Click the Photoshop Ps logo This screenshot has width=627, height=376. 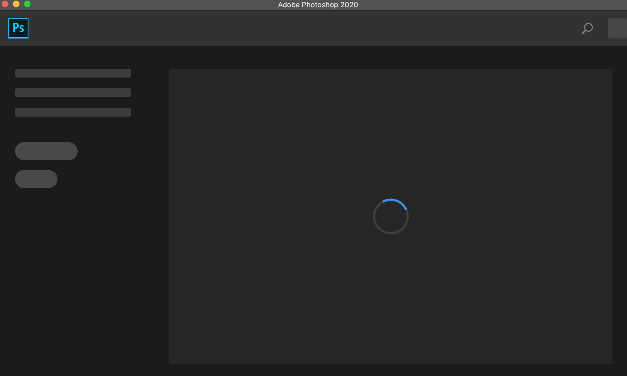18,28
